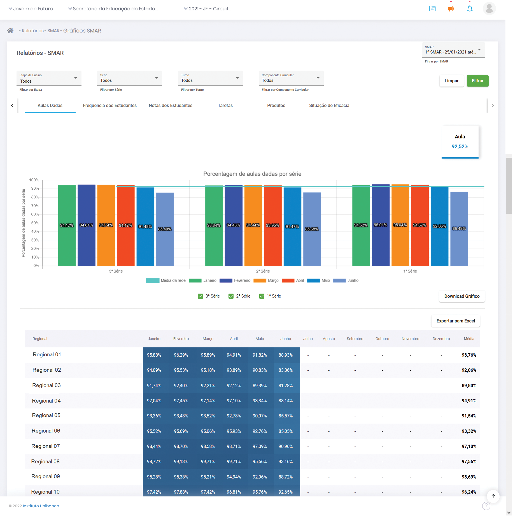
Task: Go to the home icon in breadcrumb
Action: pos(10,31)
